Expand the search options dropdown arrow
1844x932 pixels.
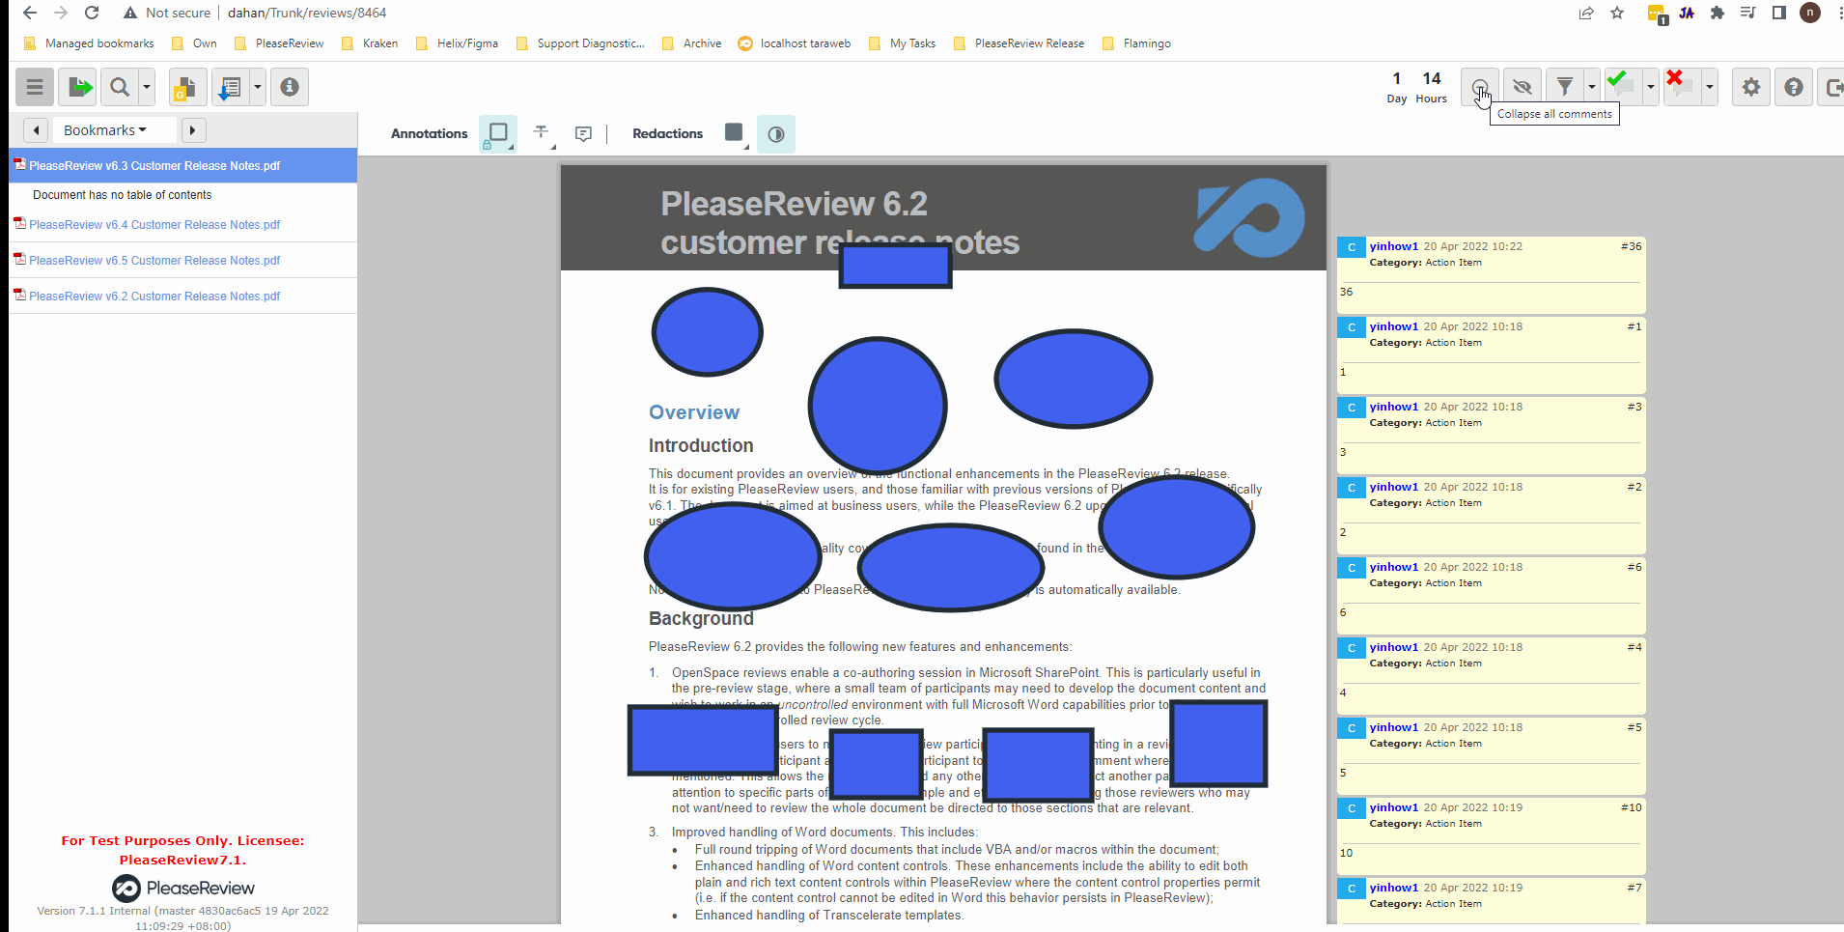tap(147, 87)
